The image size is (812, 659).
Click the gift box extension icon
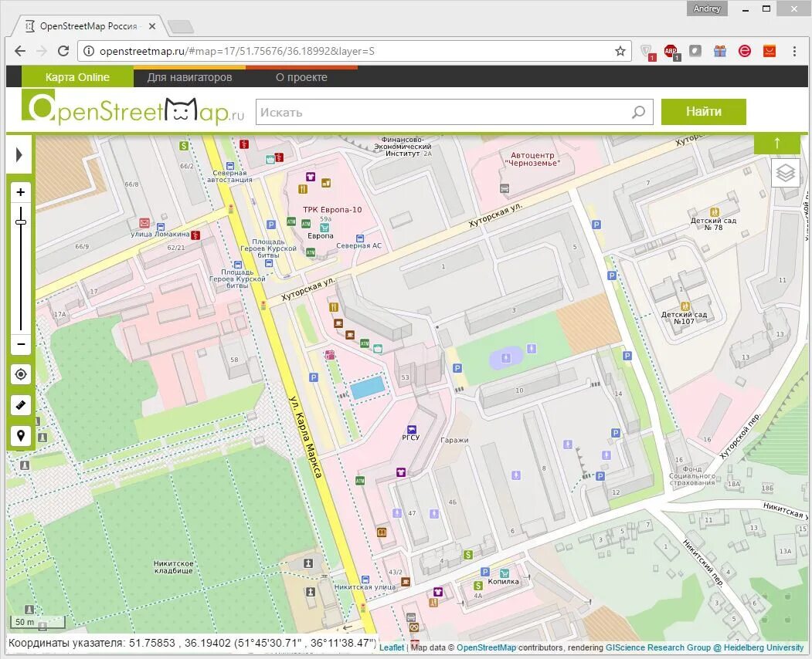[x=720, y=51]
